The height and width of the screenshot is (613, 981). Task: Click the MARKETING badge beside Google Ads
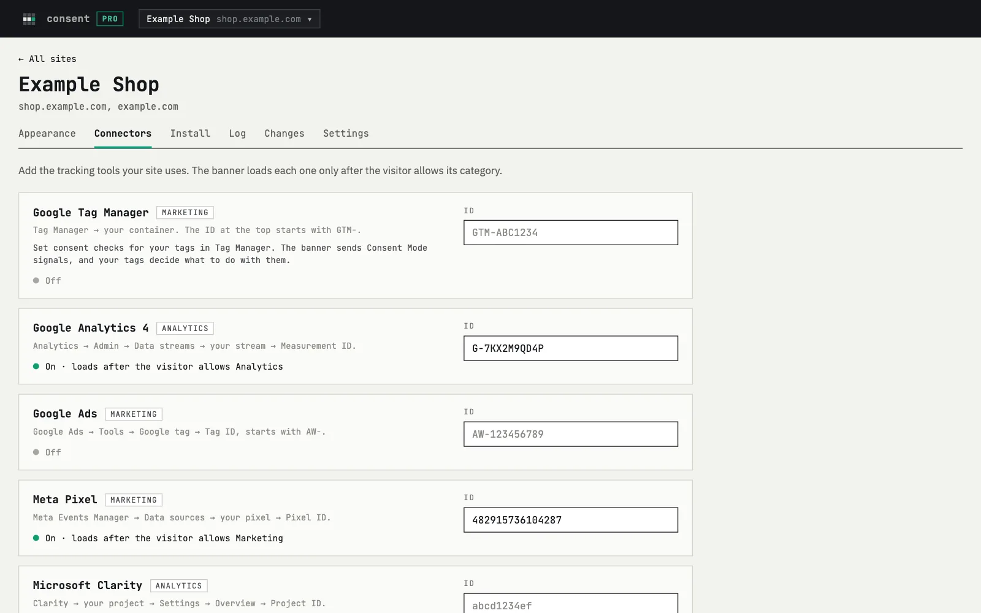134,414
